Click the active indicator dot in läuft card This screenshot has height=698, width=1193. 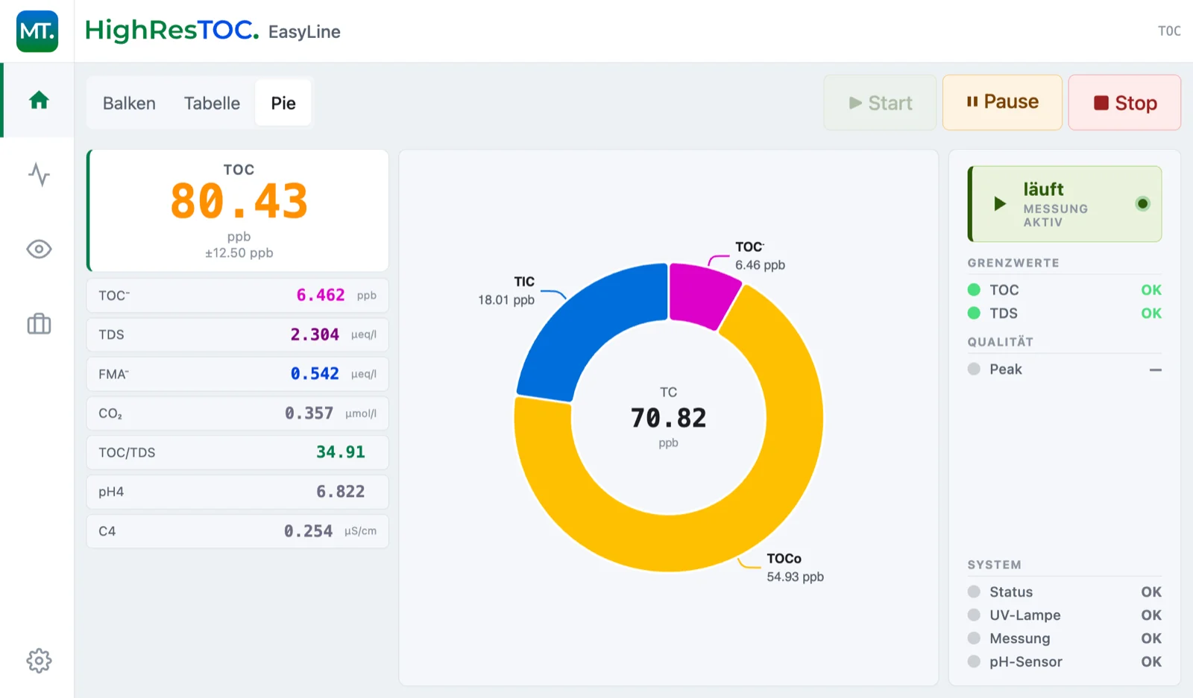1142,203
